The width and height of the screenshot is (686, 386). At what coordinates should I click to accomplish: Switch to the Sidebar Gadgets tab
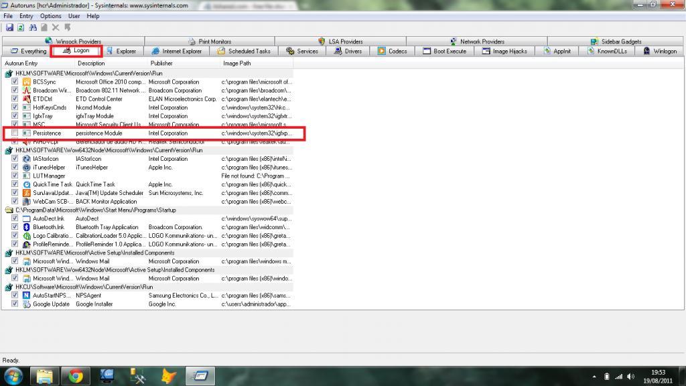coord(616,42)
